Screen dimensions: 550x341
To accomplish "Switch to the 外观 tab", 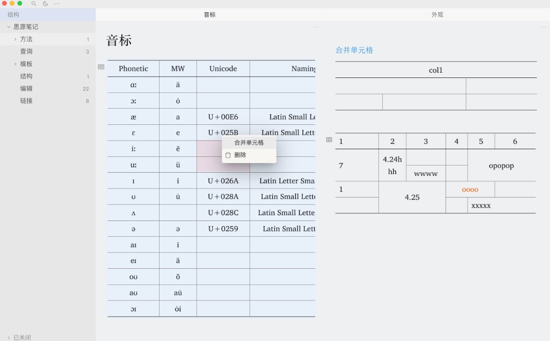I will (x=436, y=14).
